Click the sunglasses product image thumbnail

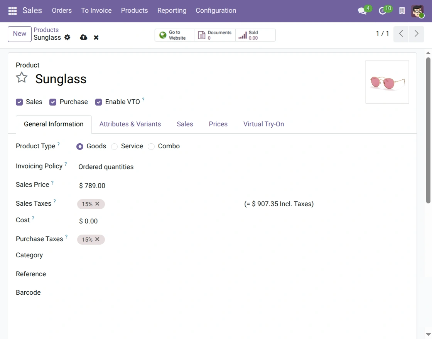(387, 82)
